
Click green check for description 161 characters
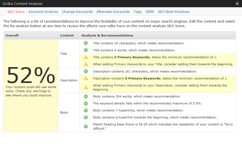pos(86,71)
